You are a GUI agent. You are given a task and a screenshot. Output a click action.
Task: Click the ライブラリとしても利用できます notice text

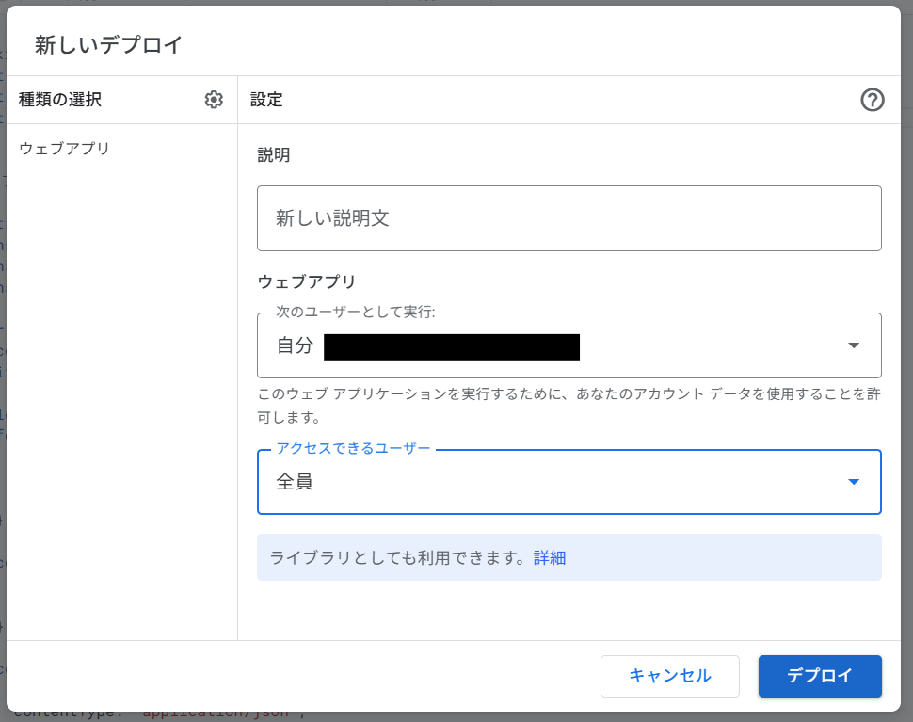click(x=398, y=558)
